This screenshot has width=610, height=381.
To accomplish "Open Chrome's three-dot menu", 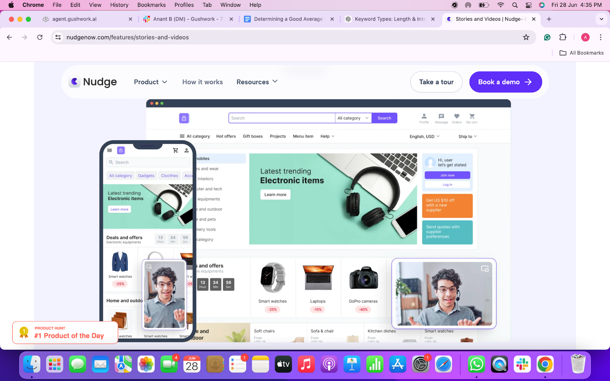I will click(600, 37).
